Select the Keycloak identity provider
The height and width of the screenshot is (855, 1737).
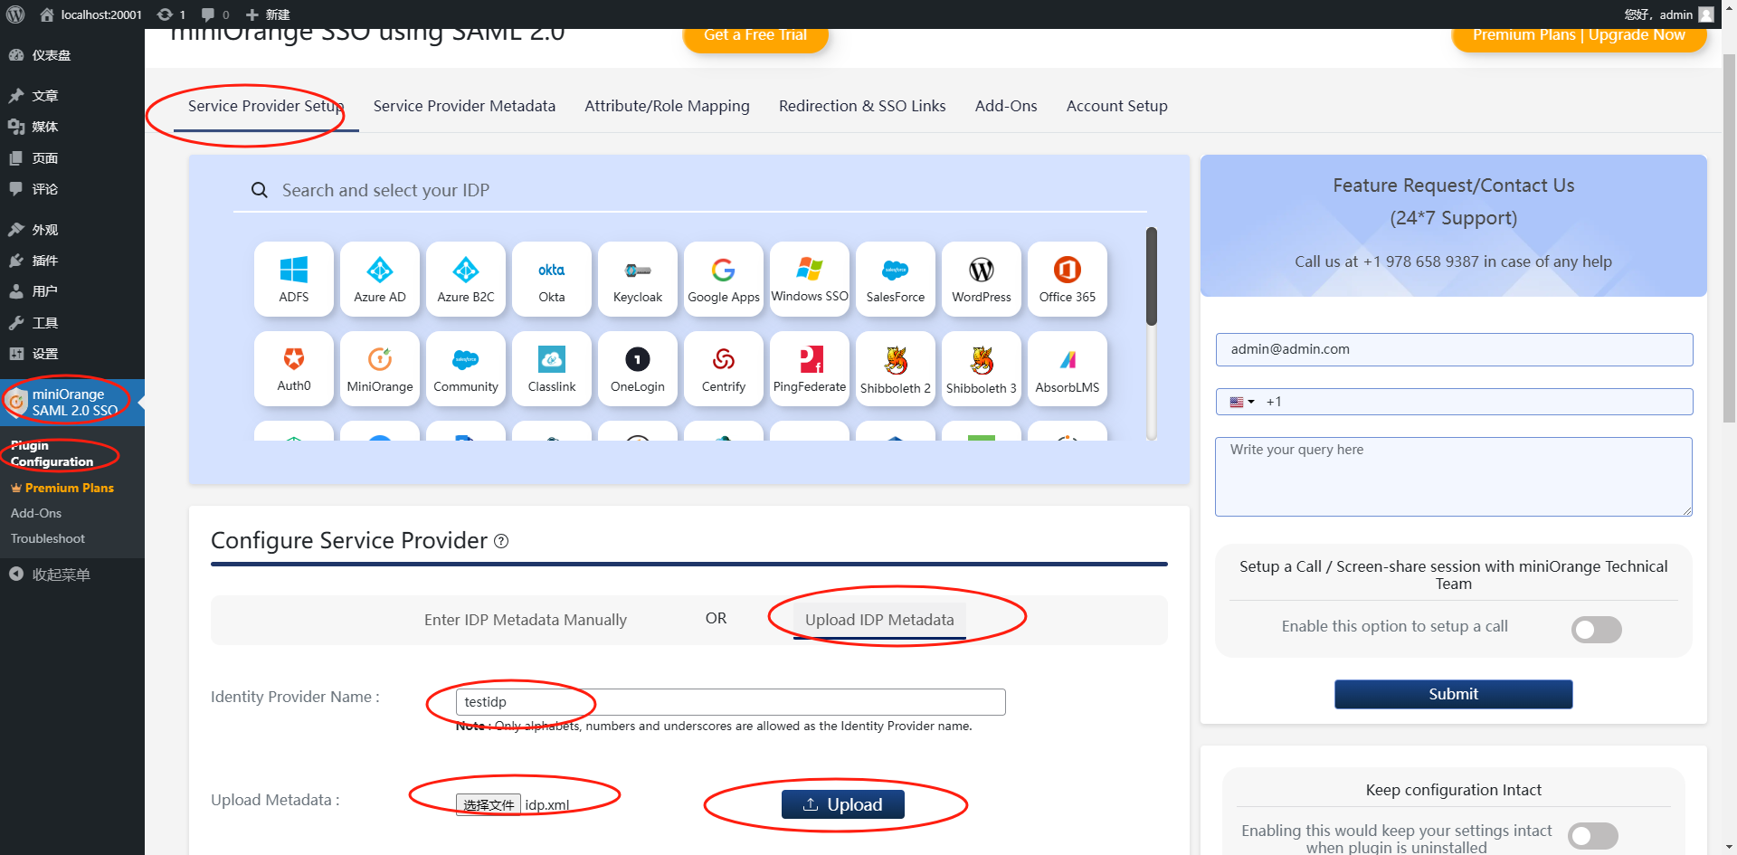click(x=637, y=279)
